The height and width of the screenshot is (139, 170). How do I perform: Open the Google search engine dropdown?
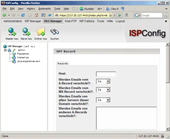click(140, 15)
